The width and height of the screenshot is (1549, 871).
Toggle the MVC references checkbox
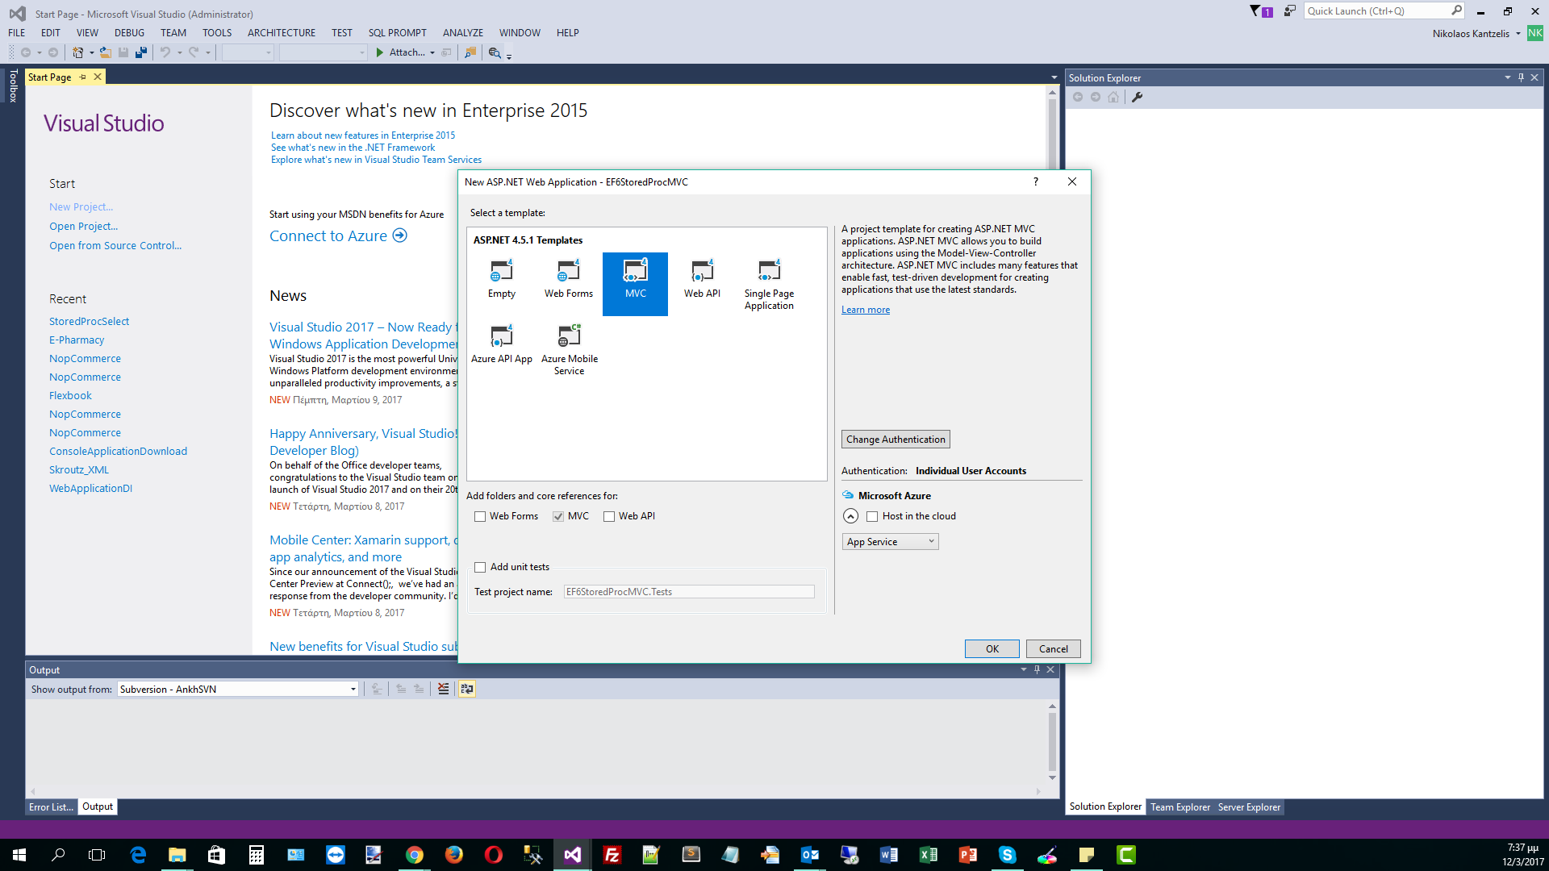point(557,516)
